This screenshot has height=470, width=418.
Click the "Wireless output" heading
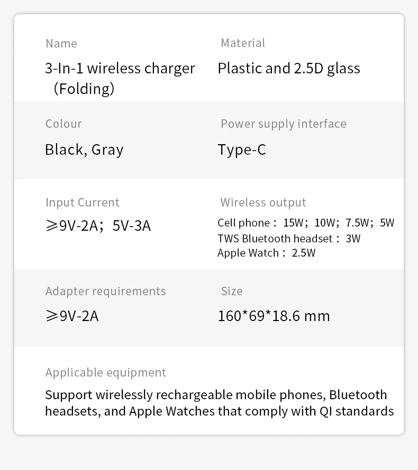[263, 203]
